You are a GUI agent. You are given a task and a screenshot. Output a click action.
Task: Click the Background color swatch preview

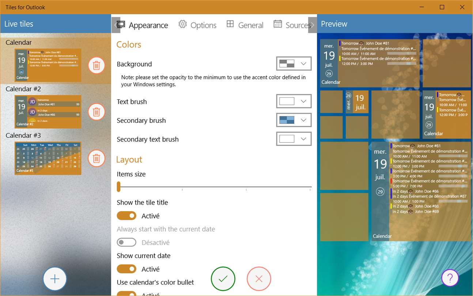(x=287, y=64)
